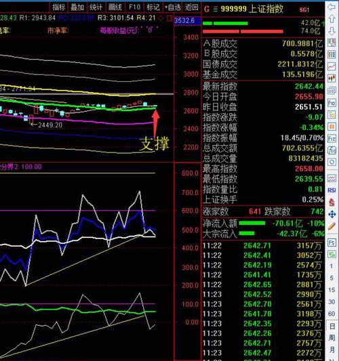Click the SG1 label
This screenshot has width=339, height=361.
[304, 9]
